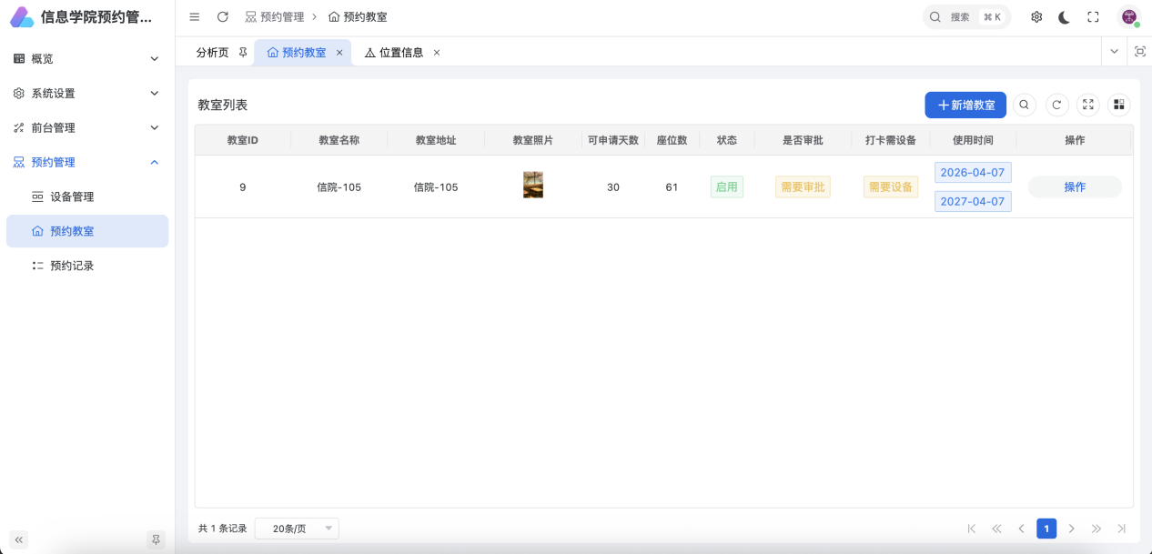Image resolution: width=1152 pixels, height=554 pixels.
Task: Enter fullscreen mode via header icon
Action: coord(1093,17)
